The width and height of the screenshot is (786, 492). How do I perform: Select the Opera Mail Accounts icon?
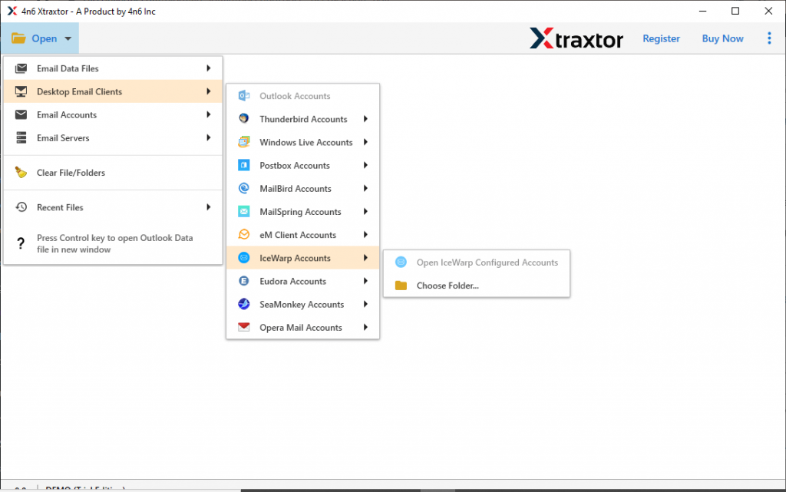[x=246, y=327]
